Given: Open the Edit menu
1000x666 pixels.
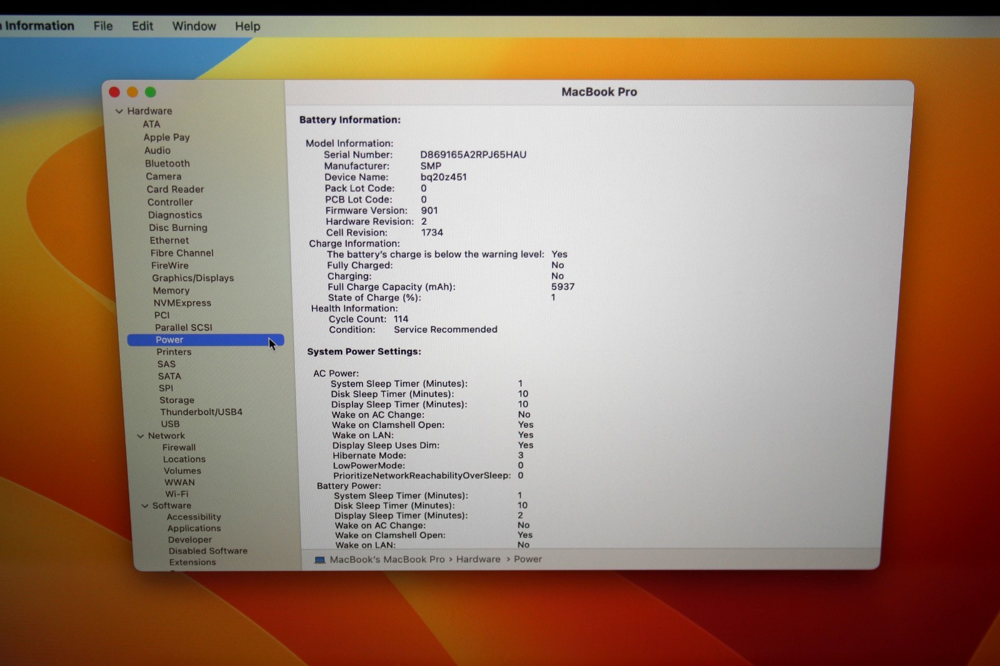Looking at the screenshot, I should (x=142, y=26).
